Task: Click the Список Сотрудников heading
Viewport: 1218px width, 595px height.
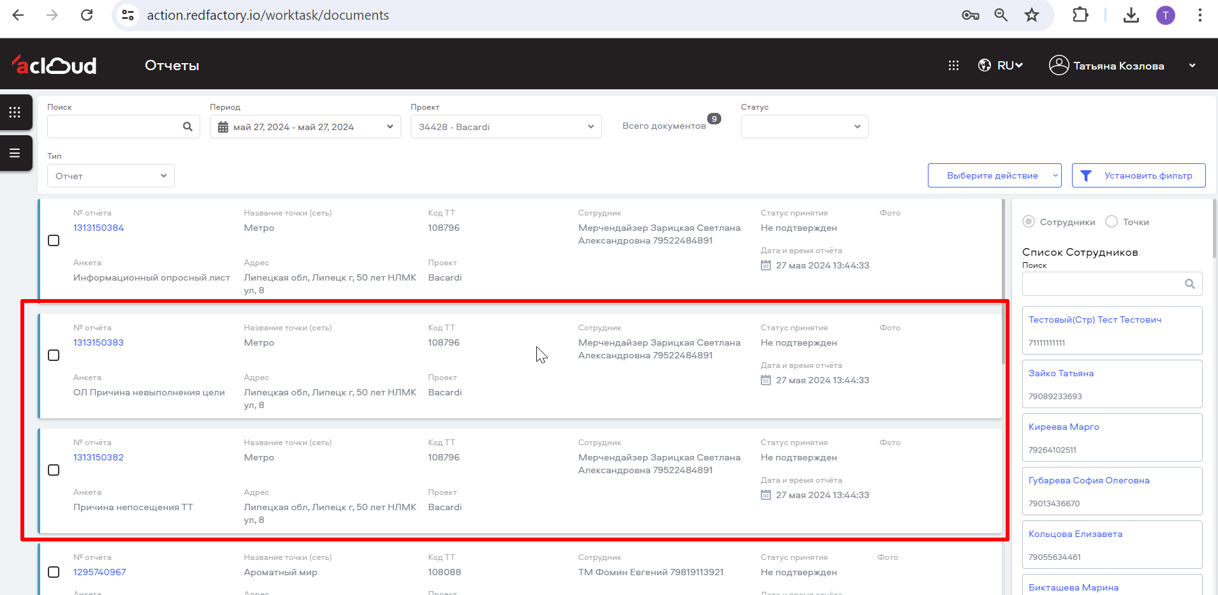Action: coord(1080,252)
